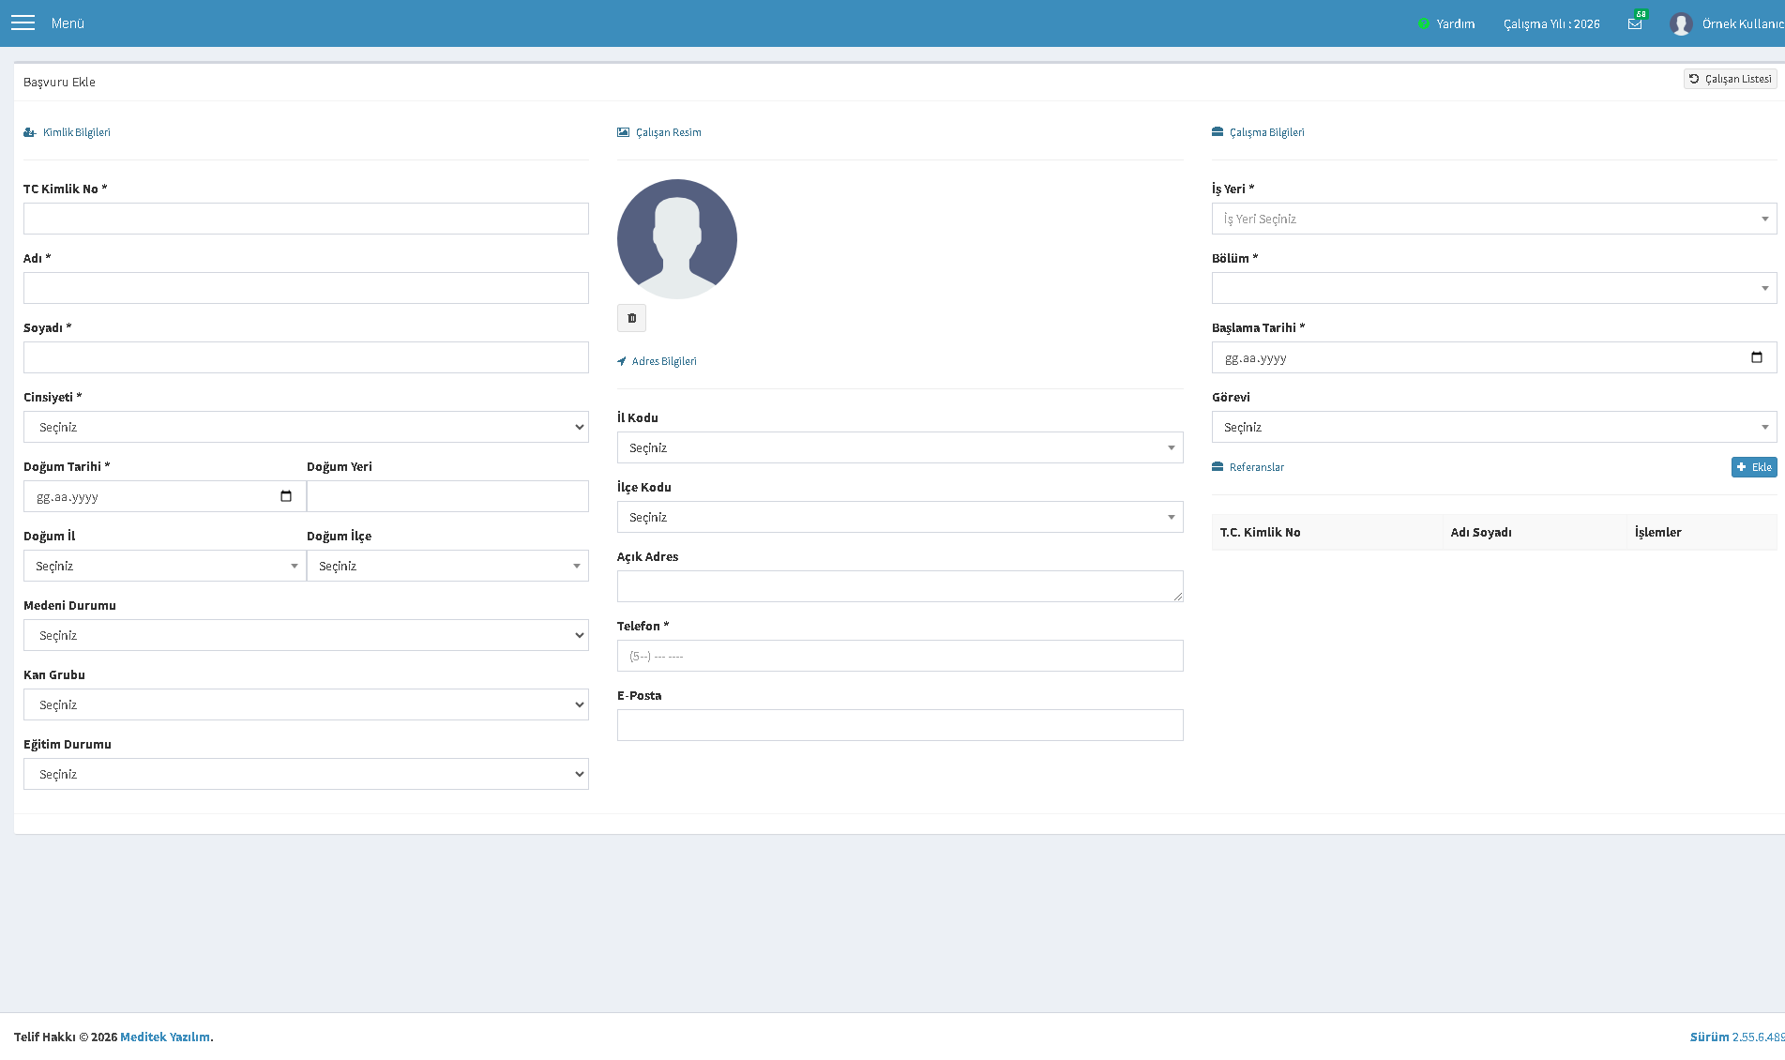Screen dimensions: 1785x1060
Task: Follow the Meditek Yazılım footer link
Action: coord(165,1037)
